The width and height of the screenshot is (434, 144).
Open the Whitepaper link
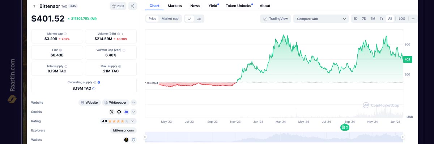[x=115, y=103]
